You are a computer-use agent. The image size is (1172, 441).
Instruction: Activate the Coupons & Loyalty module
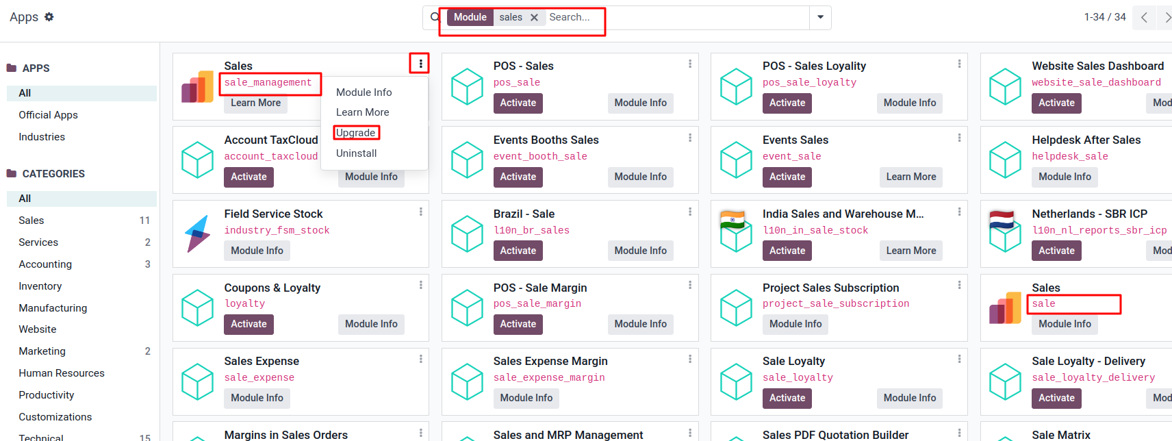click(249, 324)
